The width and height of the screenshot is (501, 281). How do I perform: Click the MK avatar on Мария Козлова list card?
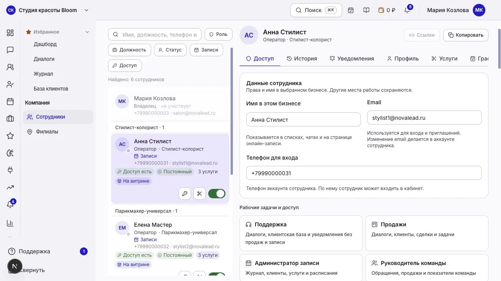click(x=122, y=101)
